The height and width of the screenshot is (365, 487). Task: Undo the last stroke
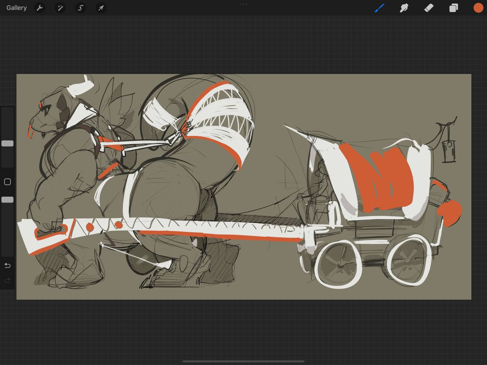click(7, 265)
